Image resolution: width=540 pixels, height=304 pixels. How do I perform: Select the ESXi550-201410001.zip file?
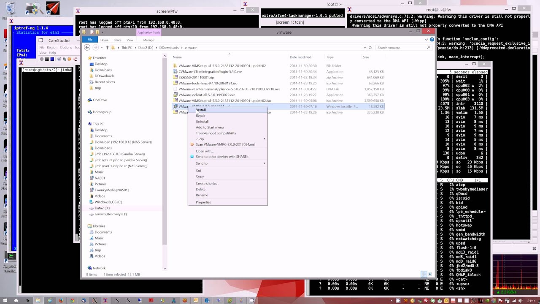196,77
